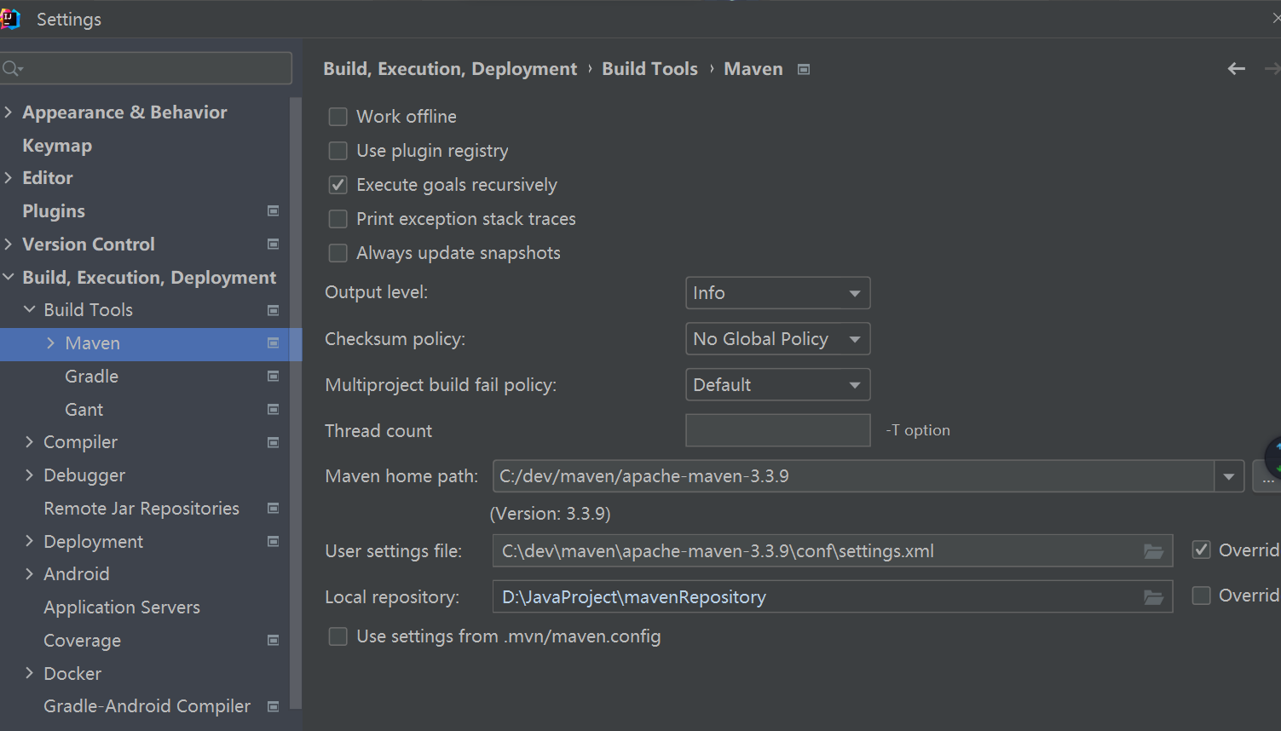Click the project-scope icon next to Coverage
Screen dimensions: 1281x731
coord(273,641)
